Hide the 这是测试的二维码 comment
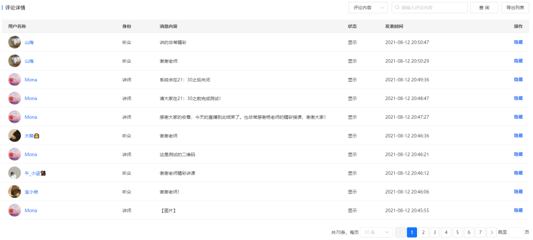Viewport: 533px width, 240px height. point(518,154)
